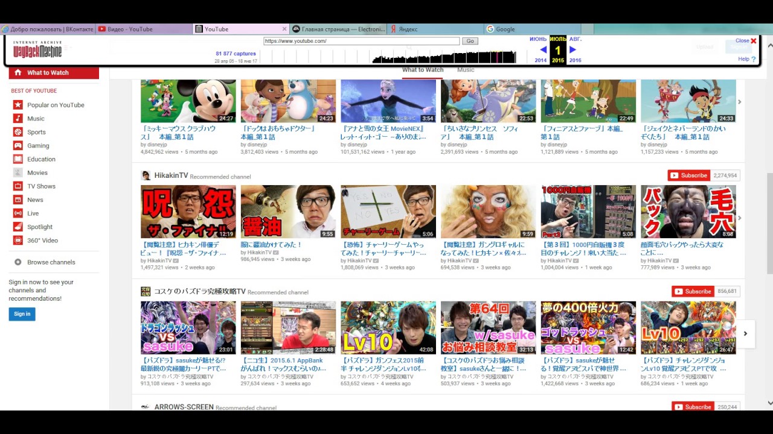This screenshot has width=773, height=434.
Task: Open the チャーリーゲーム video thumbnail
Action: (388, 212)
